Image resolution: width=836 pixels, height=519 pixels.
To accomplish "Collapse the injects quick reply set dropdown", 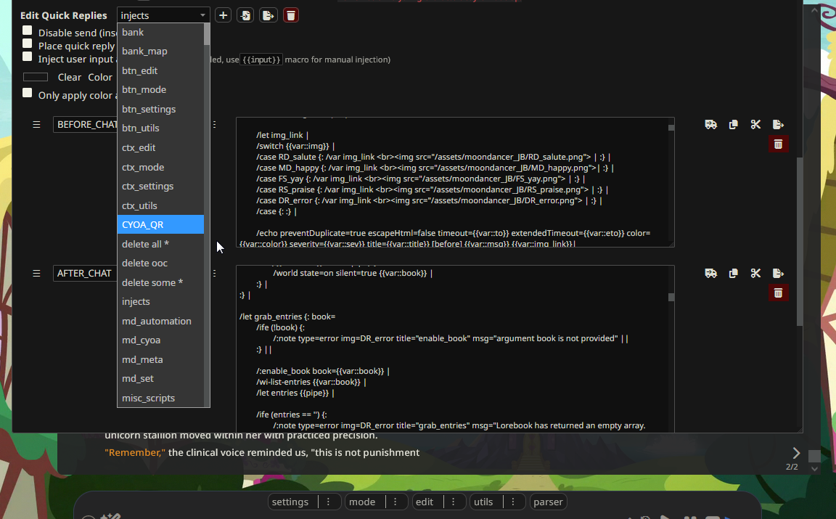I will [x=163, y=15].
